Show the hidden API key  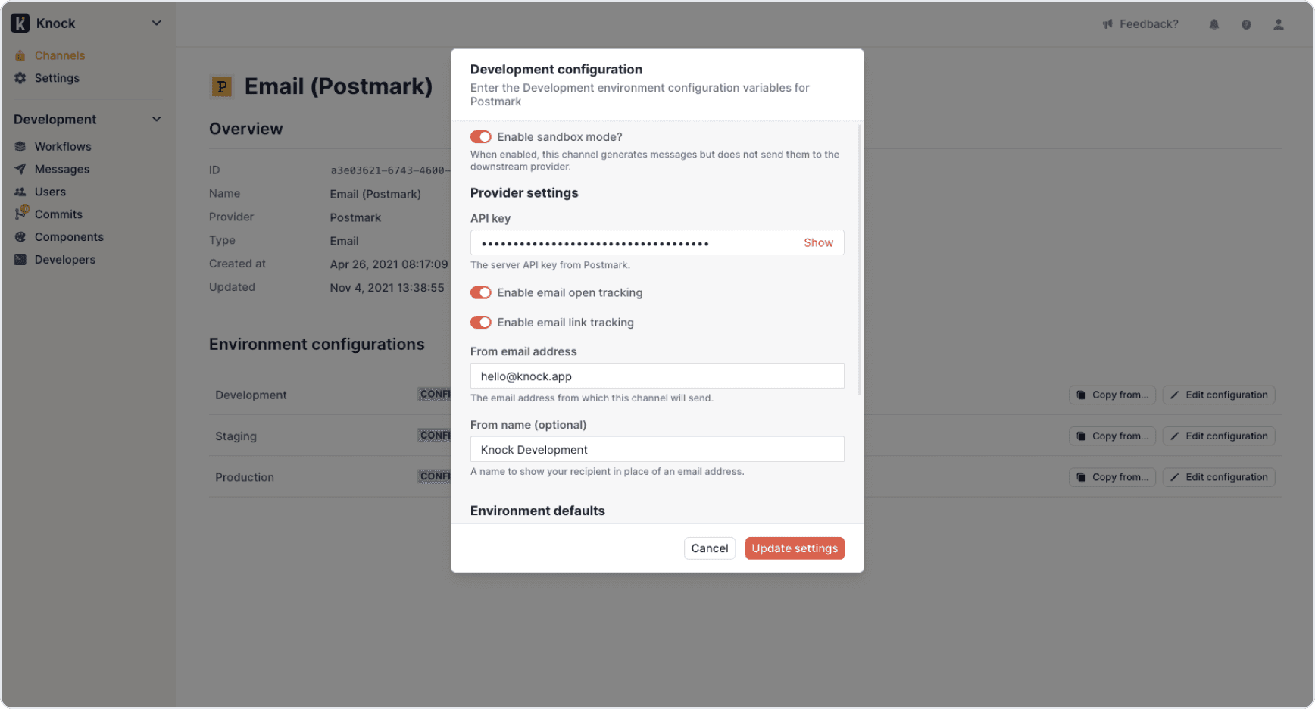(x=818, y=243)
